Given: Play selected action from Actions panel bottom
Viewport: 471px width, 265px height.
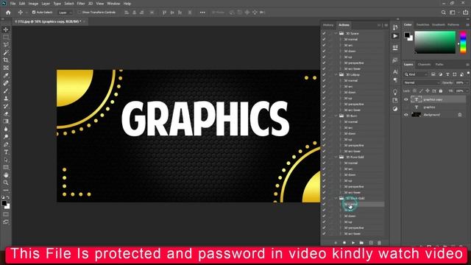Looking at the screenshot, I should pos(353,243).
